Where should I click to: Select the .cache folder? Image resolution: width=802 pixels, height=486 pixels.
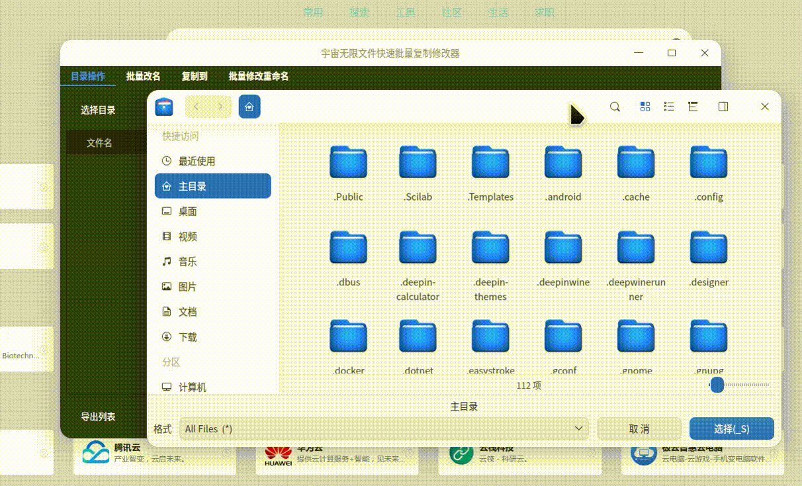coord(636,173)
